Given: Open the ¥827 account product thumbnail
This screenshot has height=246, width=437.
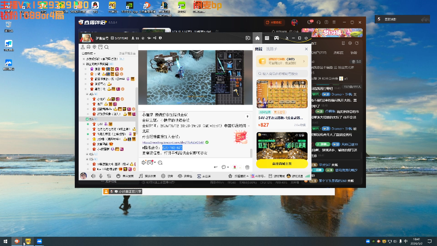Looking at the screenshot, I should tap(282, 93).
